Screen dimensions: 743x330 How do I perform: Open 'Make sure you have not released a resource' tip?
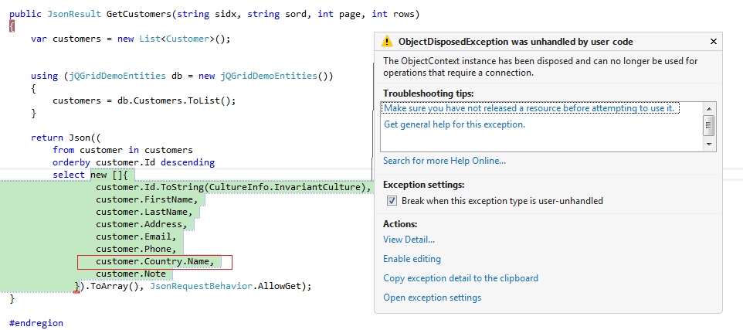529,108
